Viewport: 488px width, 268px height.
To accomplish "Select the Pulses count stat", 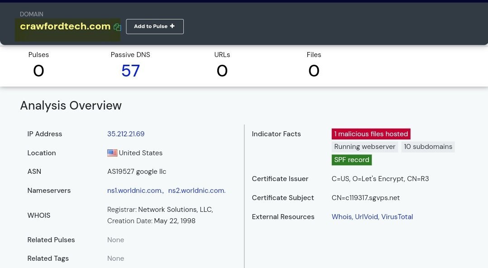I will (38, 71).
